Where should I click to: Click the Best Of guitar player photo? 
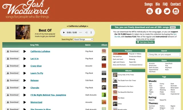tap(23, 32)
